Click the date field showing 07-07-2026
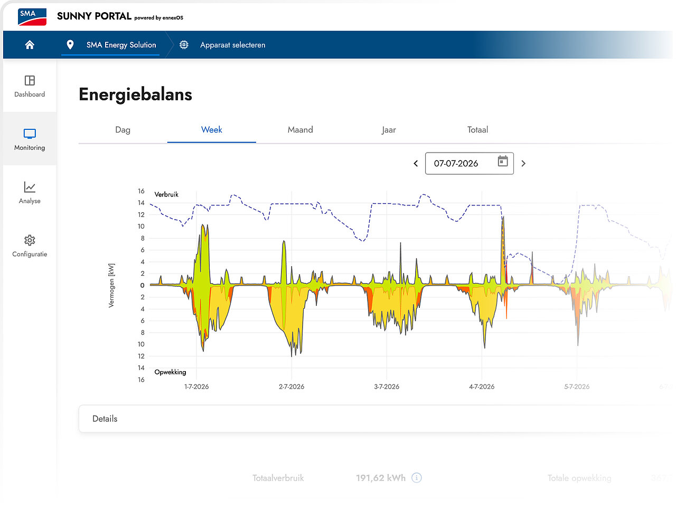 (x=470, y=164)
